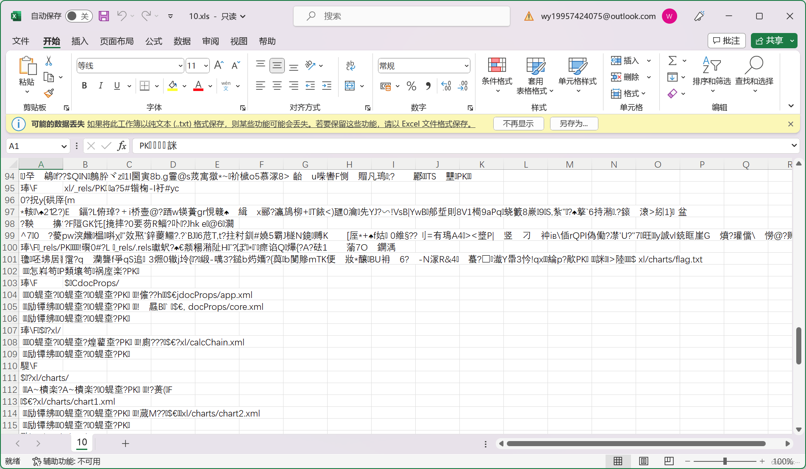Toggle bold formatting

click(x=84, y=86)
